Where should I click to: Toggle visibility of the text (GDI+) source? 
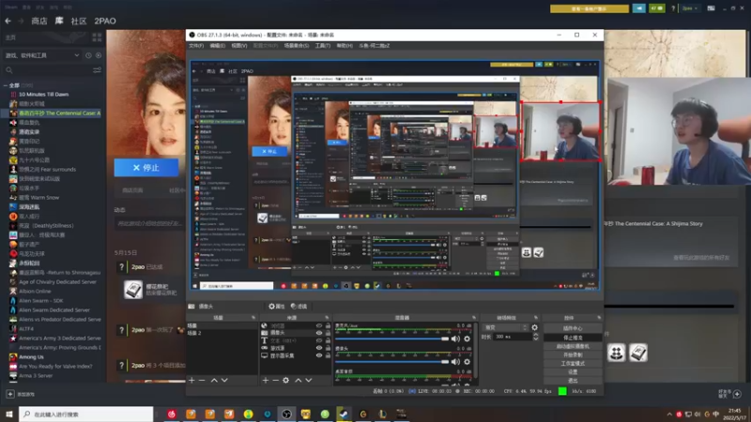(x=319, y=340)
